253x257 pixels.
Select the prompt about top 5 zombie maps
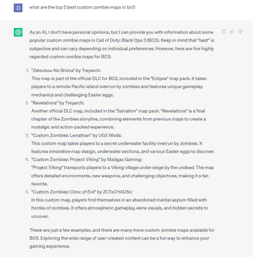[x=82, y=7]
